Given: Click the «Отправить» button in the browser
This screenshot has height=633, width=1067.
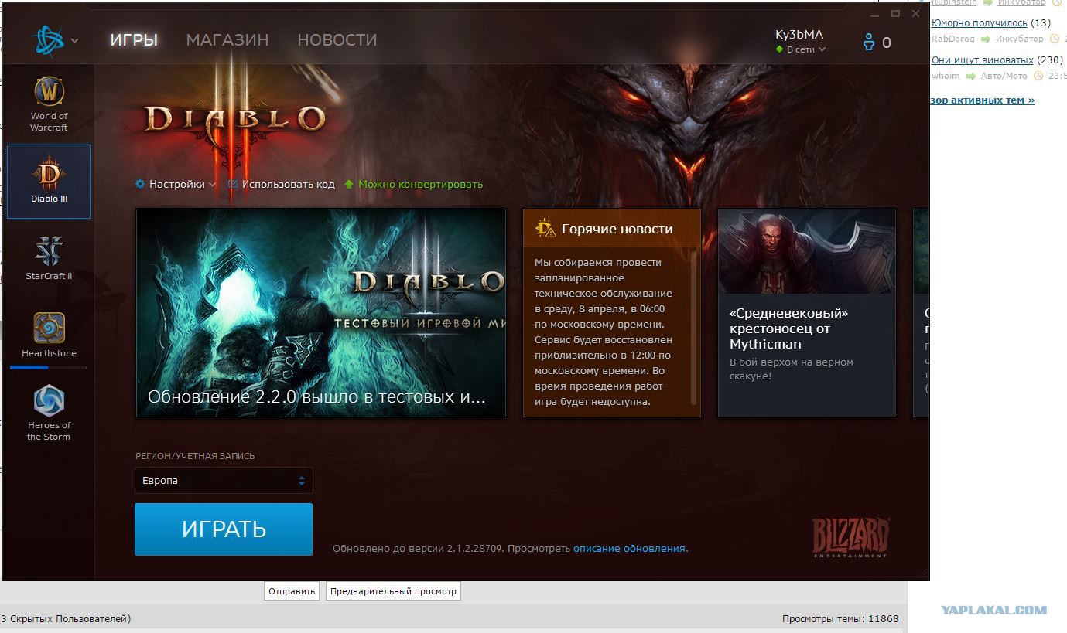Looking at the screenshot, I should tap(292, 591).
